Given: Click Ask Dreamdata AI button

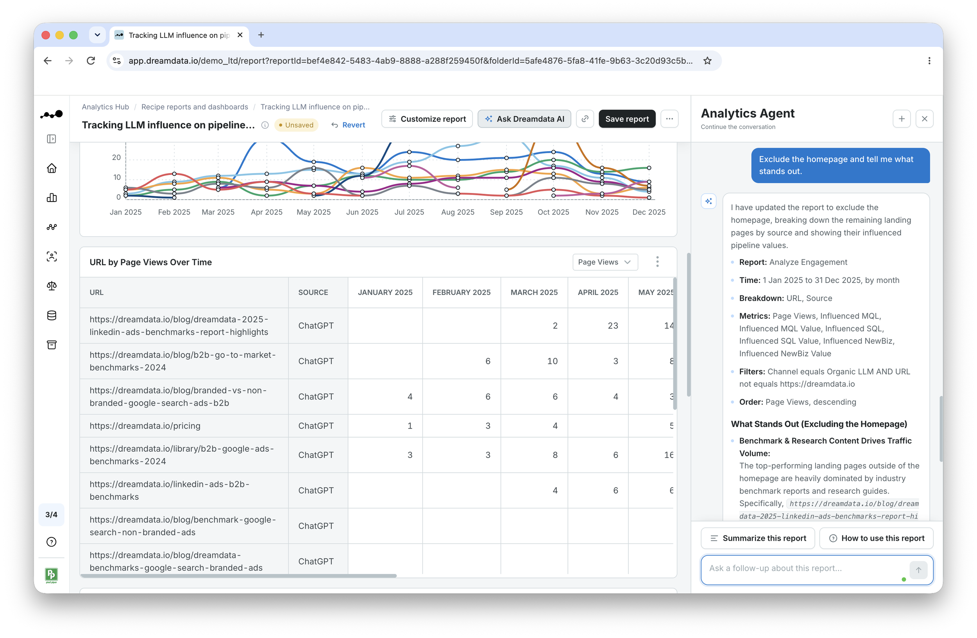Looking at the screenshot, I should (524, 119).
